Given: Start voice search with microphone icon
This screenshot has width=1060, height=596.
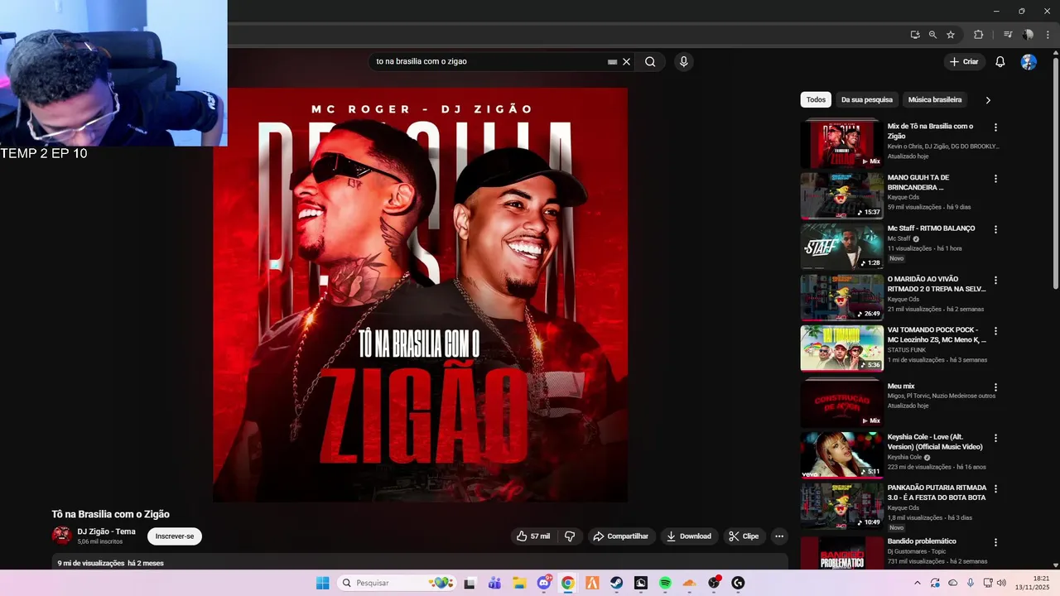Looking at the screenshot, I should [x=683, y=61].
